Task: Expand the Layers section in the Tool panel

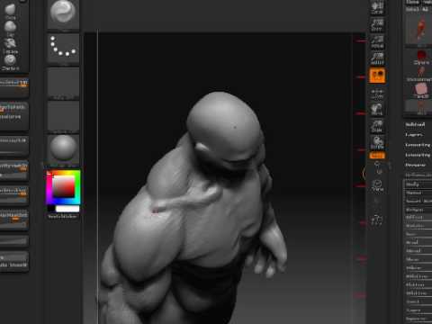Action: point(414,135)
